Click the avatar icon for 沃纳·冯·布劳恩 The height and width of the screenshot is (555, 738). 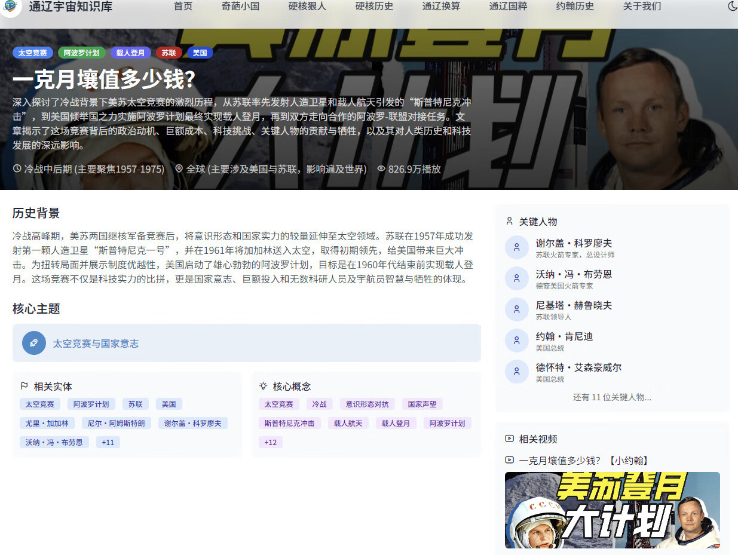(x=517, y=278)
